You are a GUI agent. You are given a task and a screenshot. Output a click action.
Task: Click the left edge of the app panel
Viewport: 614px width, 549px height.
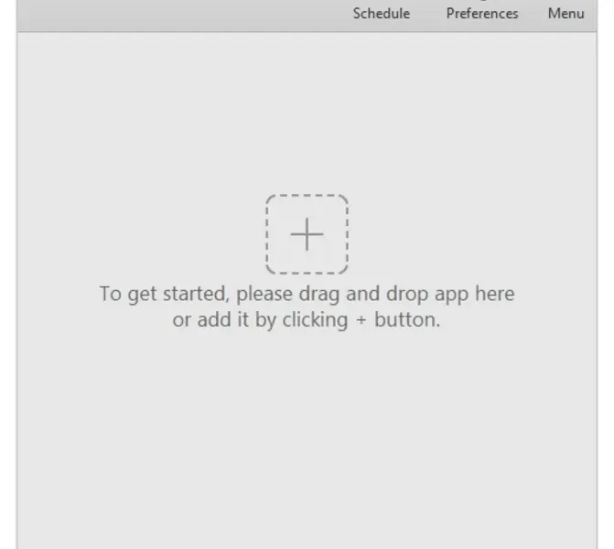(17, 290)
